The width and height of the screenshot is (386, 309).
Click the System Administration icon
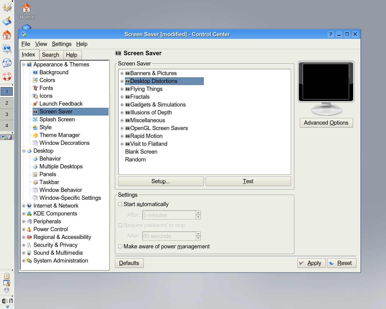(29, 261)
